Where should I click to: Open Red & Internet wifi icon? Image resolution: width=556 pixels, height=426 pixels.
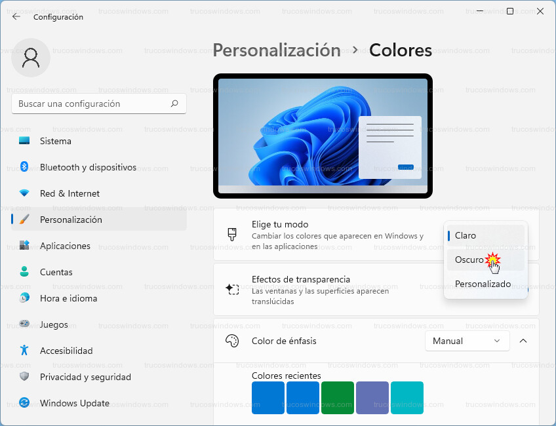pyautogui.click(x=24, y=193)
